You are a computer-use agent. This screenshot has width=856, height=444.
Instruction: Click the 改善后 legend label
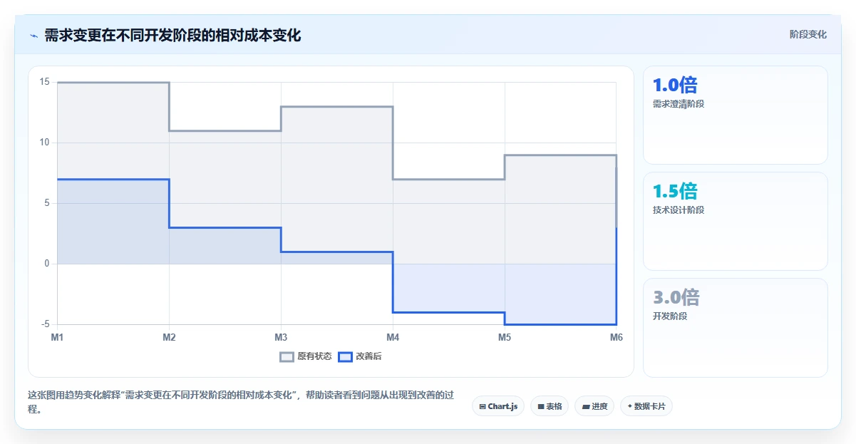[368, 356]
